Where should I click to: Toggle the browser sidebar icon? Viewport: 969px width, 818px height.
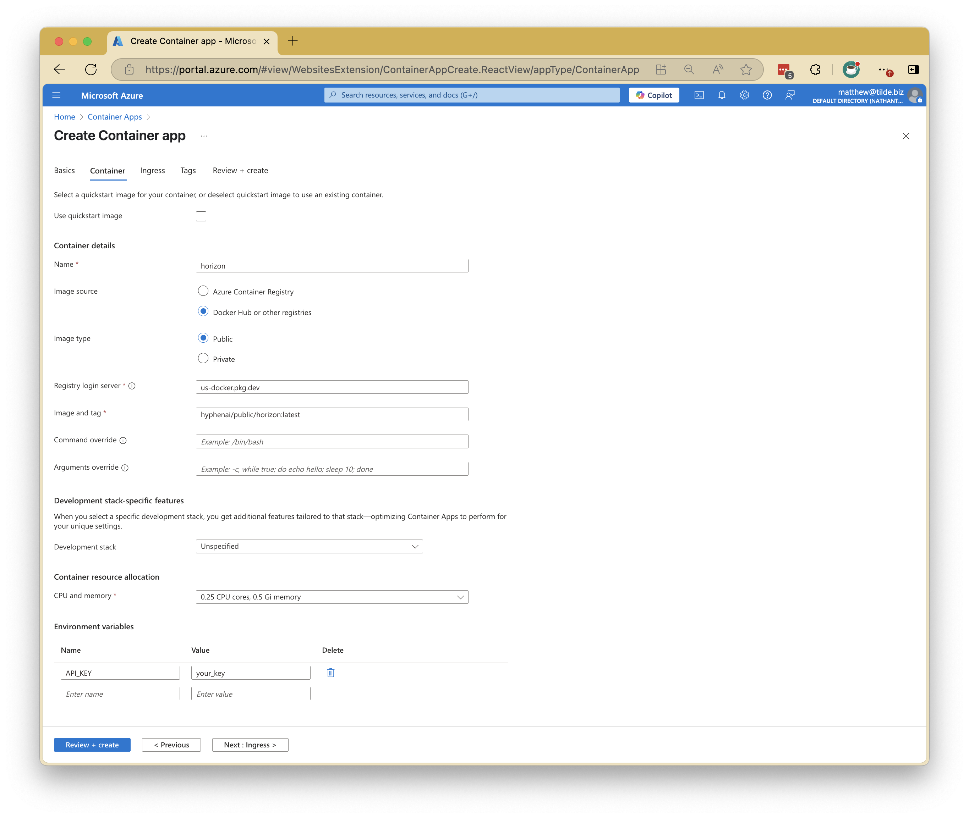coord(913,70)
